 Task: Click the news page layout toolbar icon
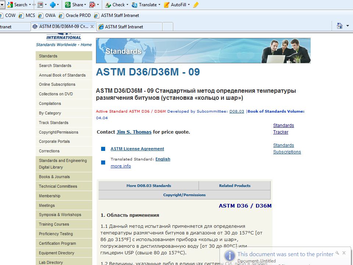pyautogui.click(x=40, y=5)
